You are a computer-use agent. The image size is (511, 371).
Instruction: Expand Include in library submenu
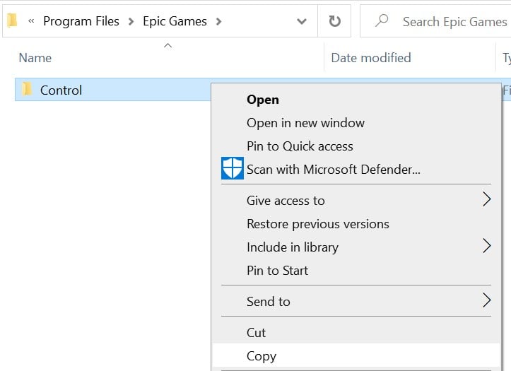[356, 247]
